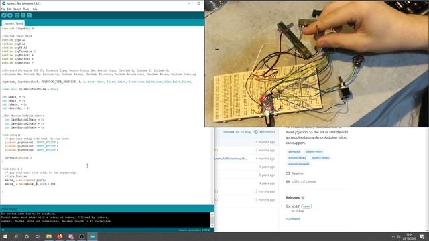Switch to Firefox on the taskbar
The width and height of the screenshot is (429, 241).
point(60,236)
